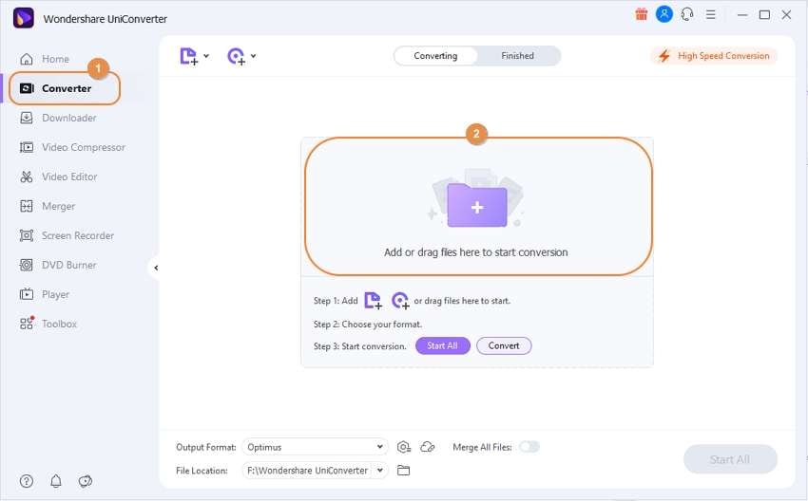This screenshot has width=808, height=501.
Task: Click the bottom-right Start All button
Action: [730, 459]
